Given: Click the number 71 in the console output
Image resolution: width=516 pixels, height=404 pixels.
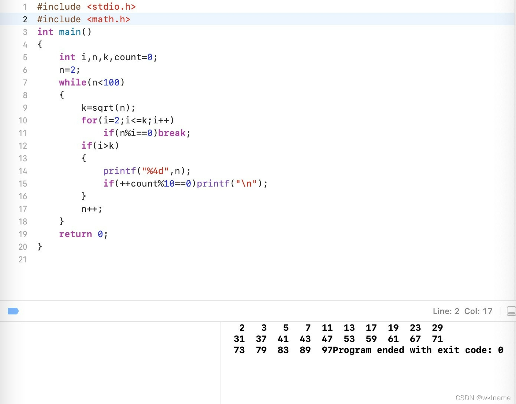Looking at the screenshot, I should click(437, 339).
